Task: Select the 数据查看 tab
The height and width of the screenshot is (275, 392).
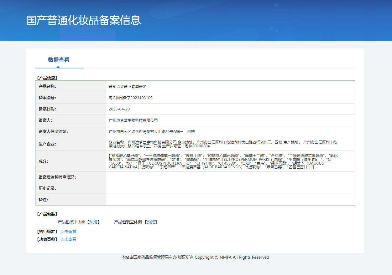Action: 59,60
